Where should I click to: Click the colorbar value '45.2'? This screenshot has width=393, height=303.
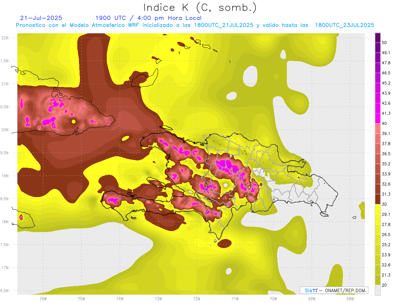pyautogui.click(x=386, y=83)
